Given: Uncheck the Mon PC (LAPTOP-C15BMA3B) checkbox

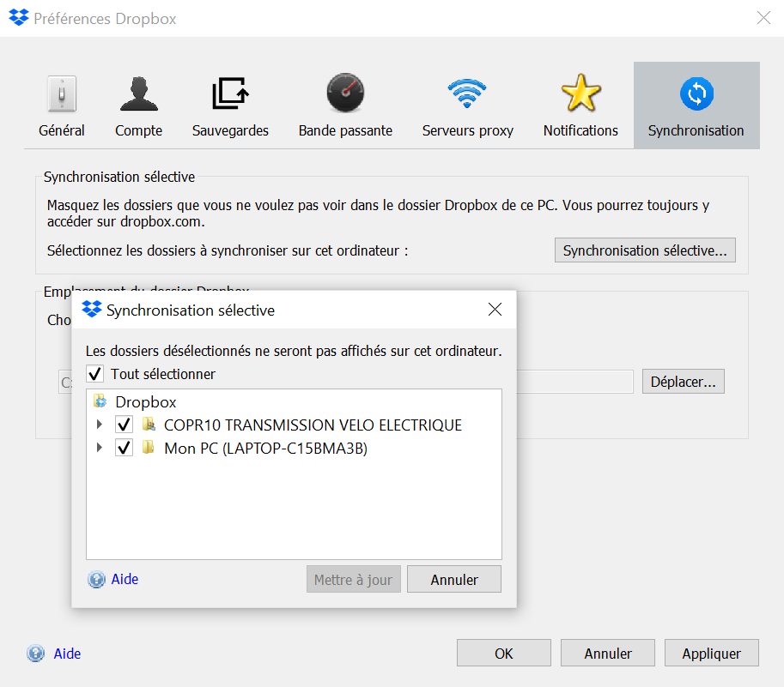Looking at the screenshot, I should [125, 448].
